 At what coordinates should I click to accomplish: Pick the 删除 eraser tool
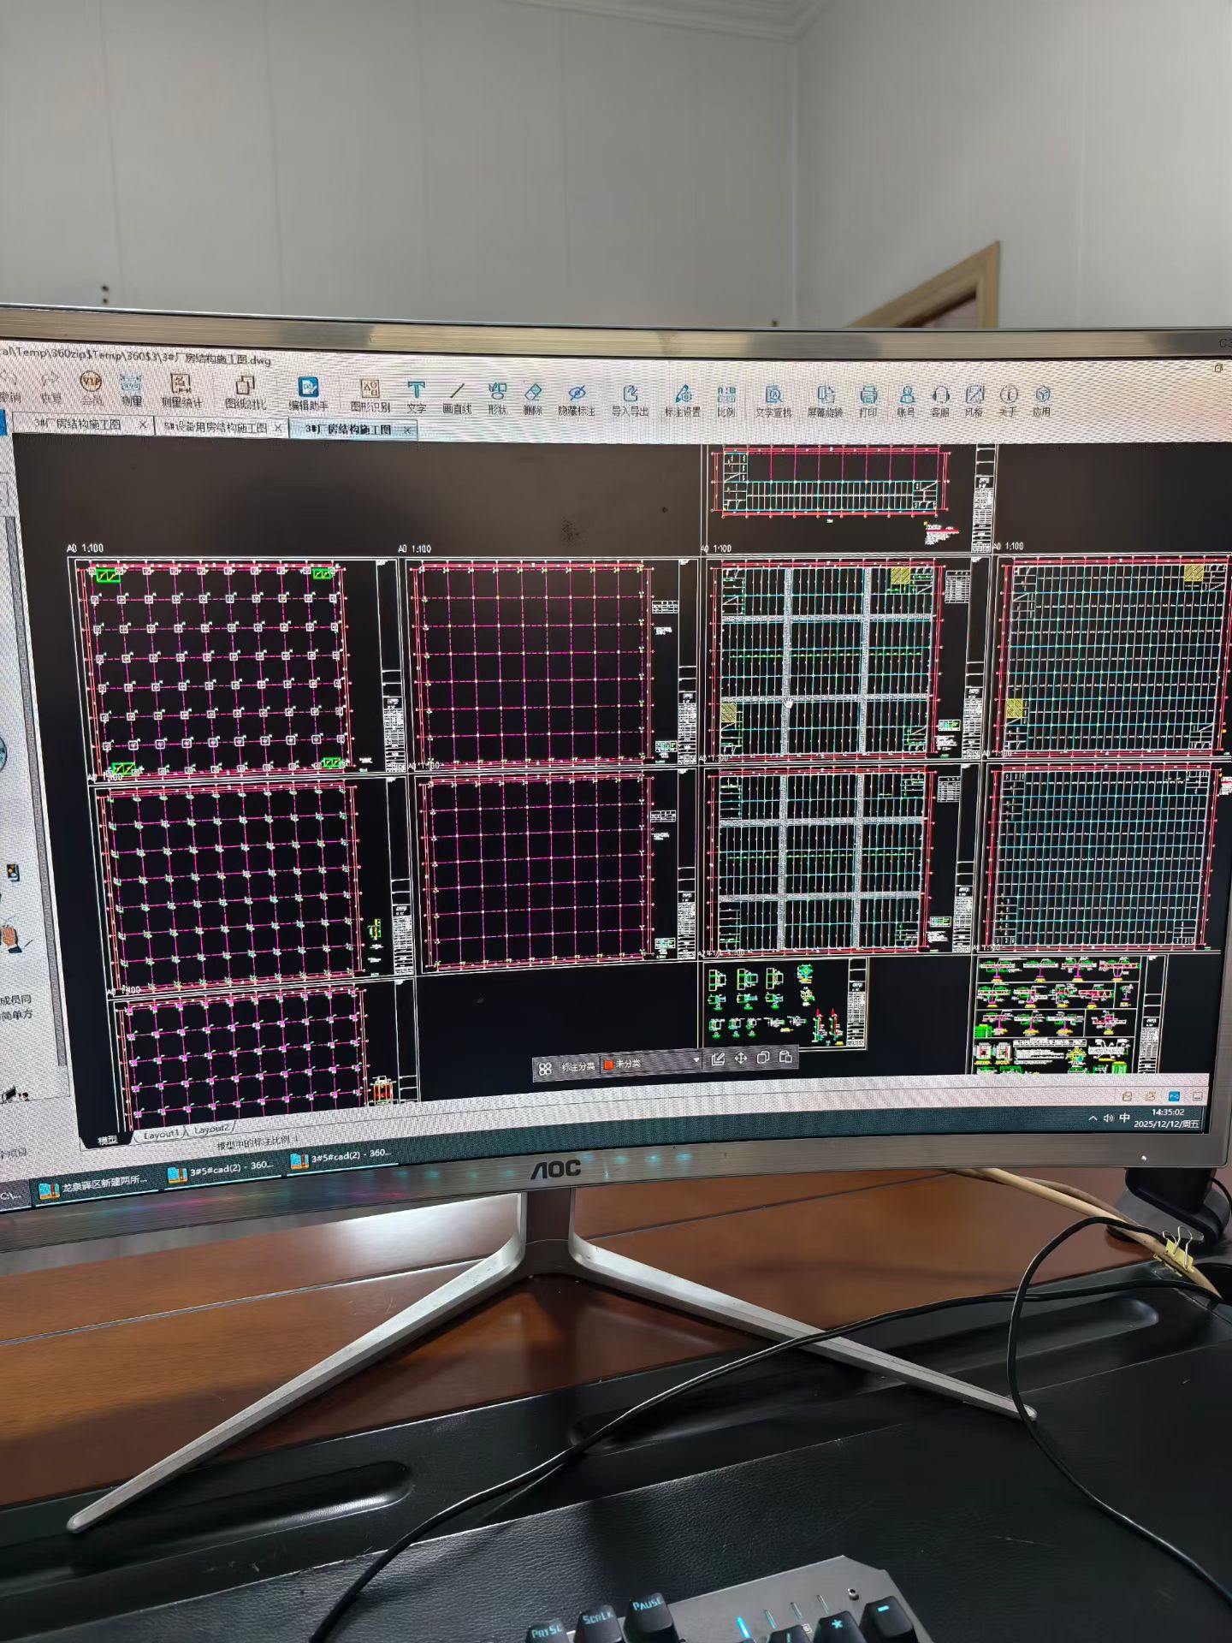pyautogui.click(x=533, y=400)
